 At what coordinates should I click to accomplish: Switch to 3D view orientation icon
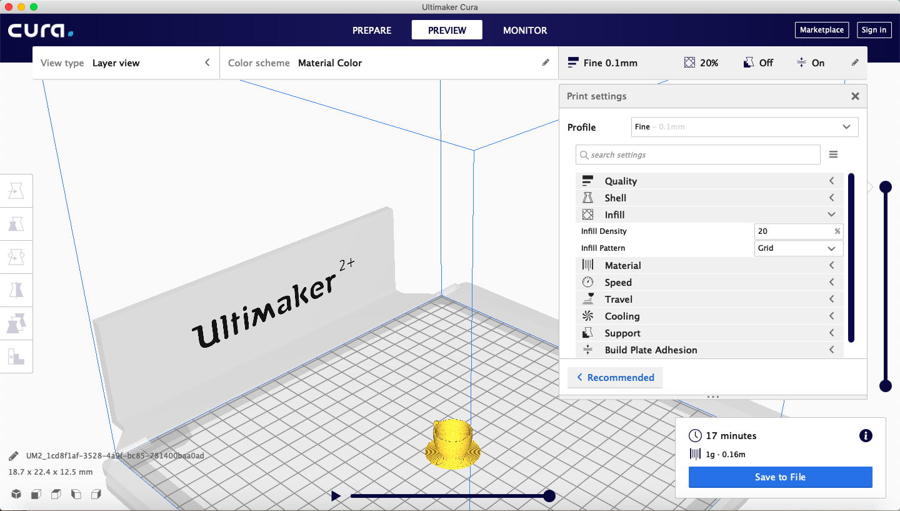coord(16,494)
